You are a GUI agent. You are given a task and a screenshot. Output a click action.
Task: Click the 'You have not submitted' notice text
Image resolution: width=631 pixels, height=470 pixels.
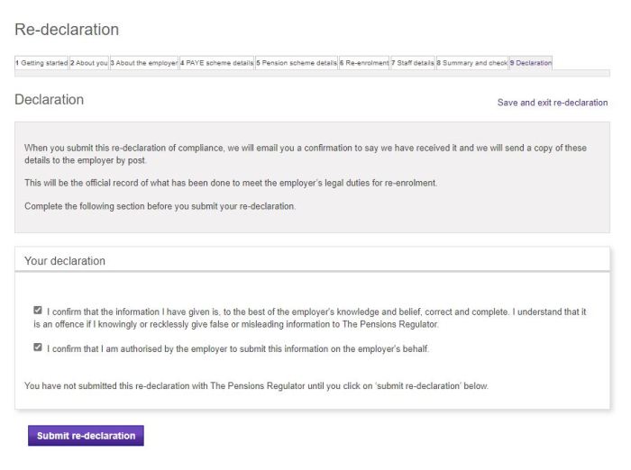pyautogui.click(x=256, y=386)
